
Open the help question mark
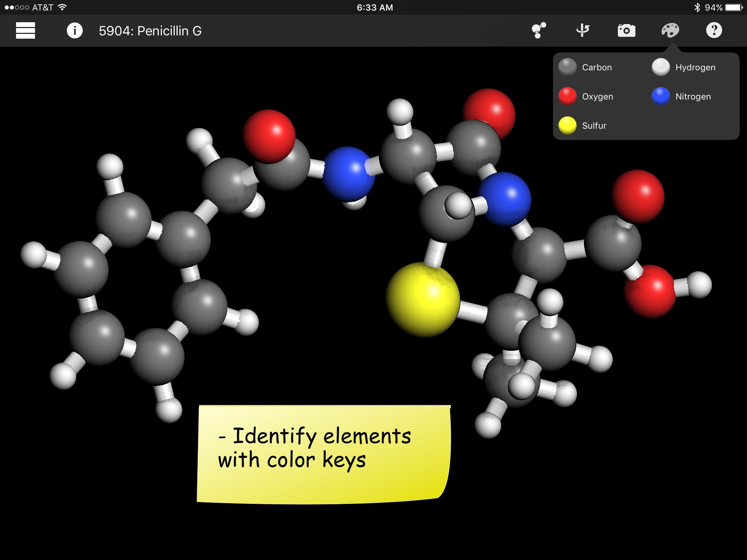[714, 30]
